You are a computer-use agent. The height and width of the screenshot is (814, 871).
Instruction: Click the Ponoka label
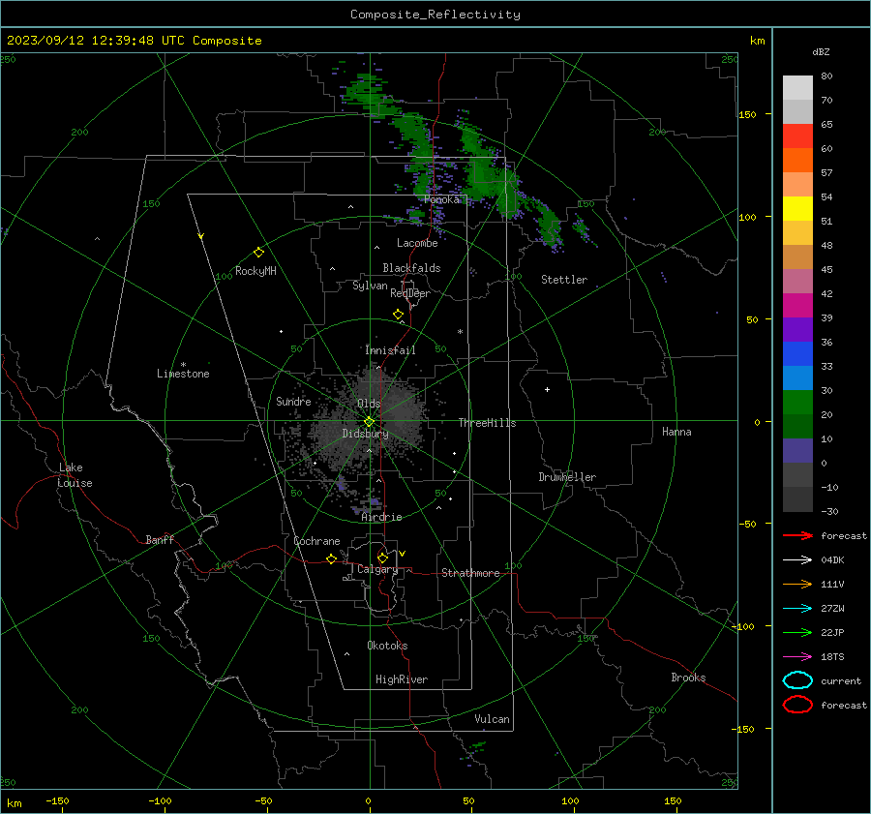441,199
